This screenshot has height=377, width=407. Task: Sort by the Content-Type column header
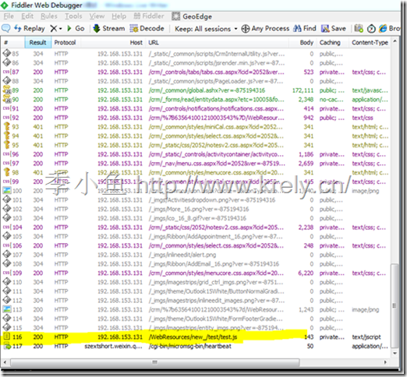tap(370, 43)
